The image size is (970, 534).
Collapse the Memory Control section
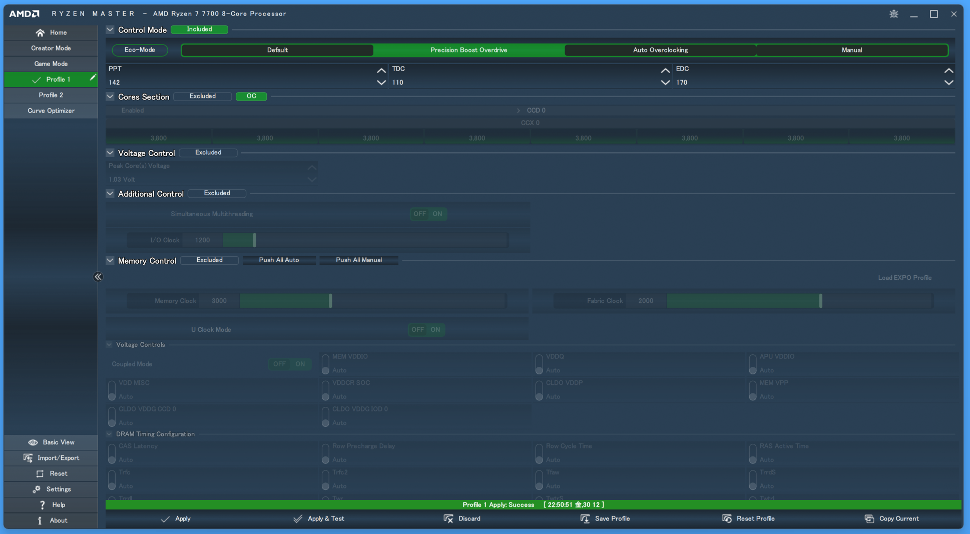[110, 261]
